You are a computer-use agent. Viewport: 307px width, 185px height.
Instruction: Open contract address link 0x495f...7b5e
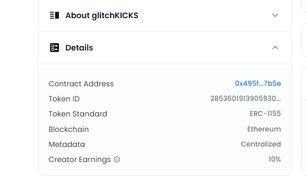click(x=258, y=84)
